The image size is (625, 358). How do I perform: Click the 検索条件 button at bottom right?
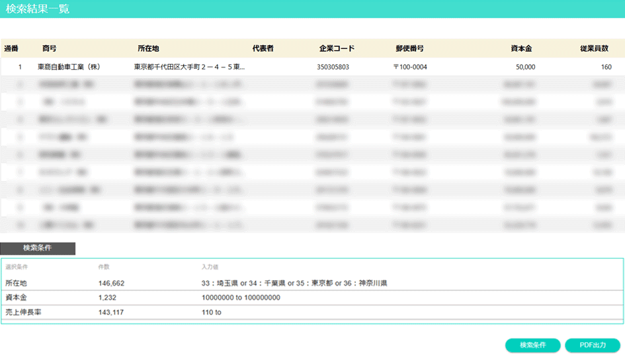tap(532, 345)
